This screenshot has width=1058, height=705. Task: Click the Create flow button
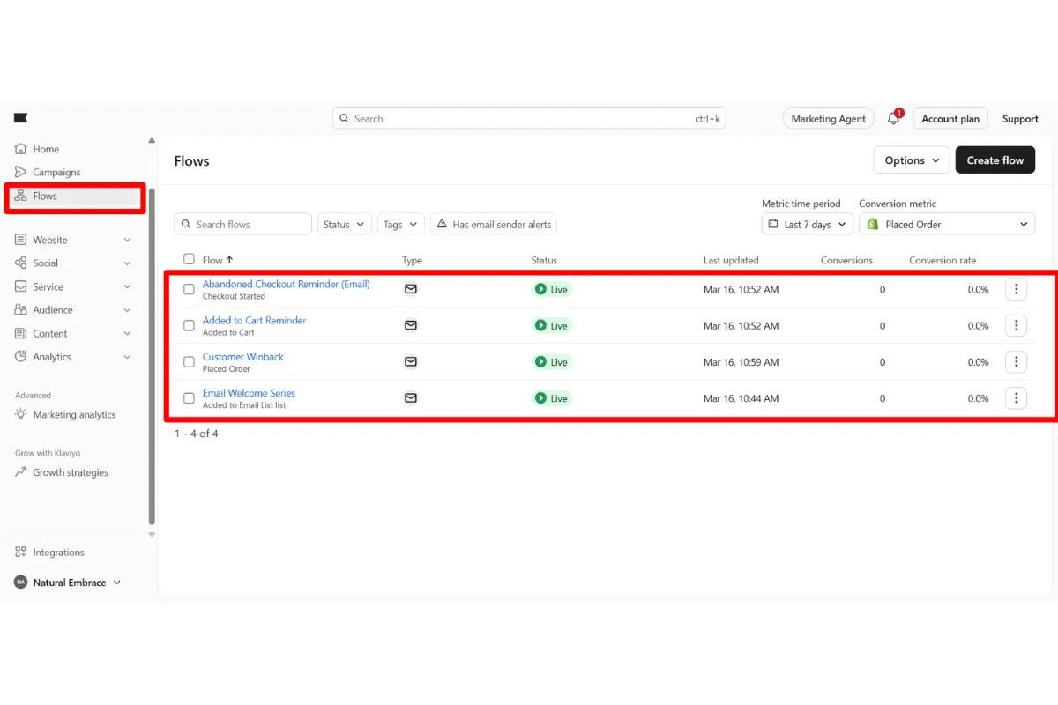[x=995, y=160]
